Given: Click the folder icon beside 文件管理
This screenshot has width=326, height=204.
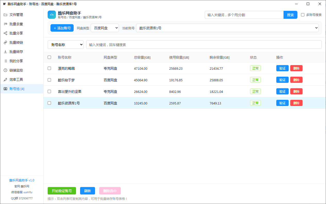Looking at the screenshot, I should coord(5,15).
